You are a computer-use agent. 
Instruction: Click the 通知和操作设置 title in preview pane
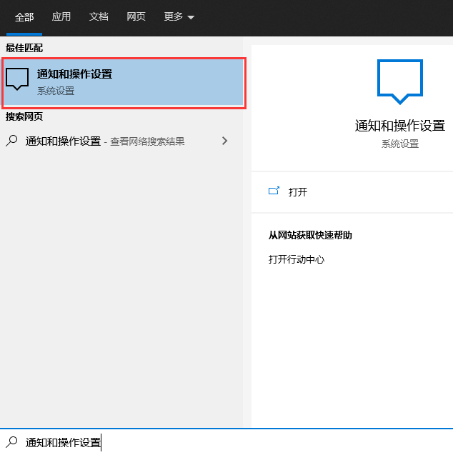(399, 126)
